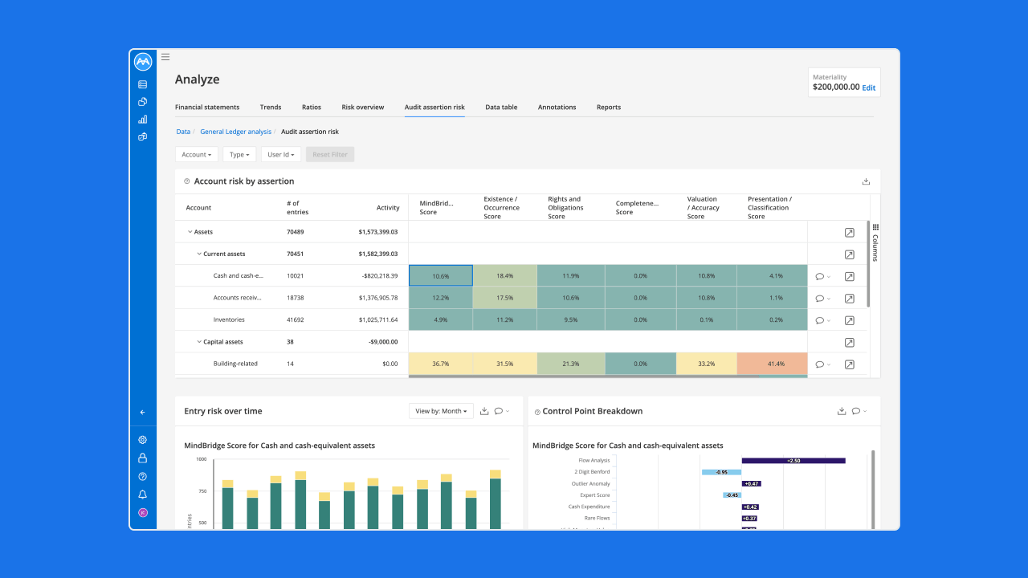Click help icon beside Control Point Breakdown
The height and width of the screenshot is (578, 1028).
(537, 412)
